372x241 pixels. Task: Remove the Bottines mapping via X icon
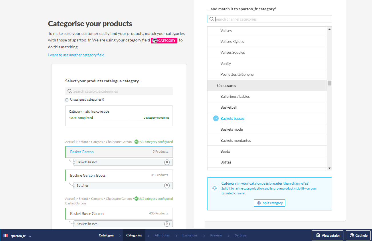(x=167, y=186)
